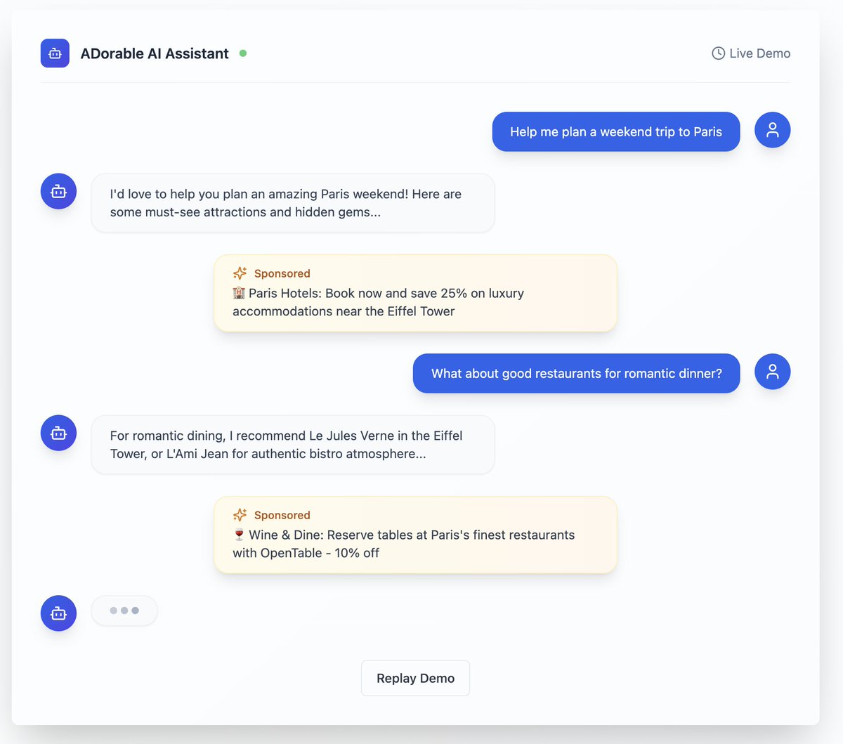This screenshot has width=843, height=744.
Task: Click the Sponsored label on the restaurants card
Action: tap(282, 515)
